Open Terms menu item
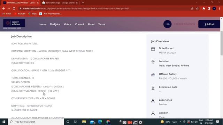Viewport: 223px width, 125px height. [102, 24]
